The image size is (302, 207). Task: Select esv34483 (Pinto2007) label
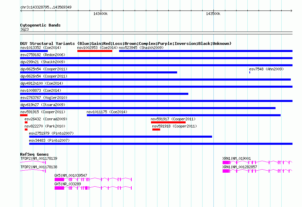[x=49, y=140]
